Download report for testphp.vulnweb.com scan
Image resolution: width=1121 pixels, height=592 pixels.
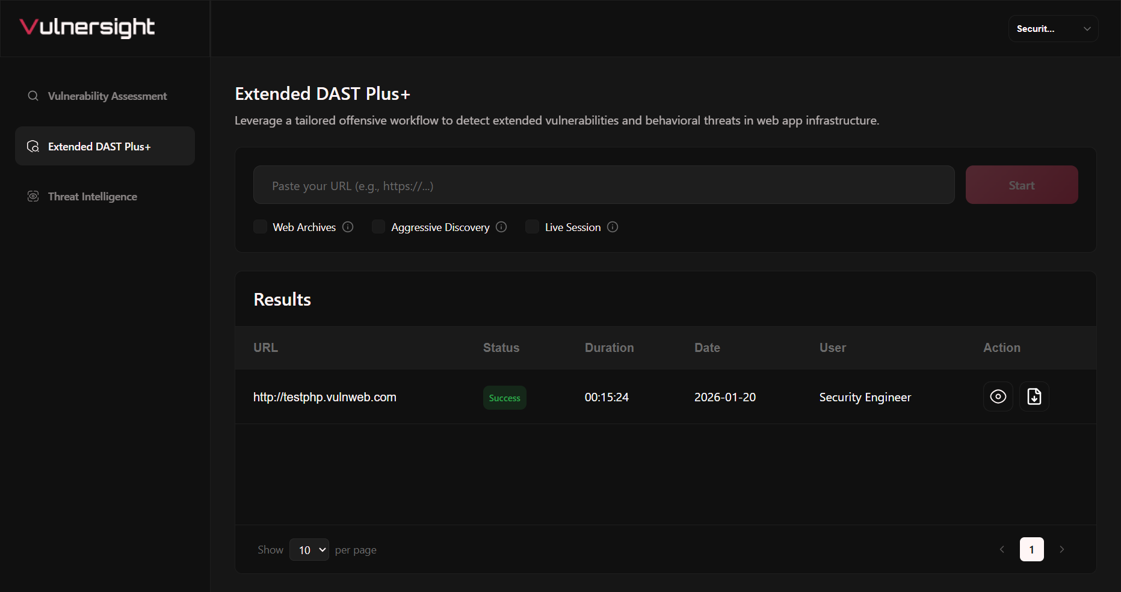point(1034,396)
